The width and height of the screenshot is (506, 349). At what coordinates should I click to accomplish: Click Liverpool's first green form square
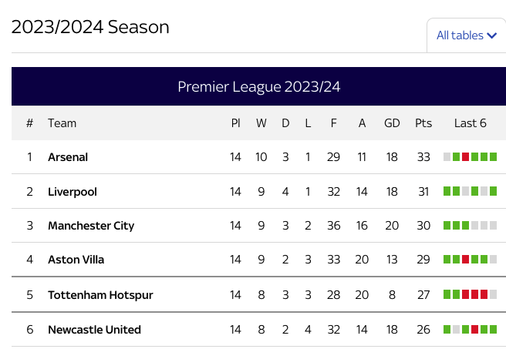(447, 191)
